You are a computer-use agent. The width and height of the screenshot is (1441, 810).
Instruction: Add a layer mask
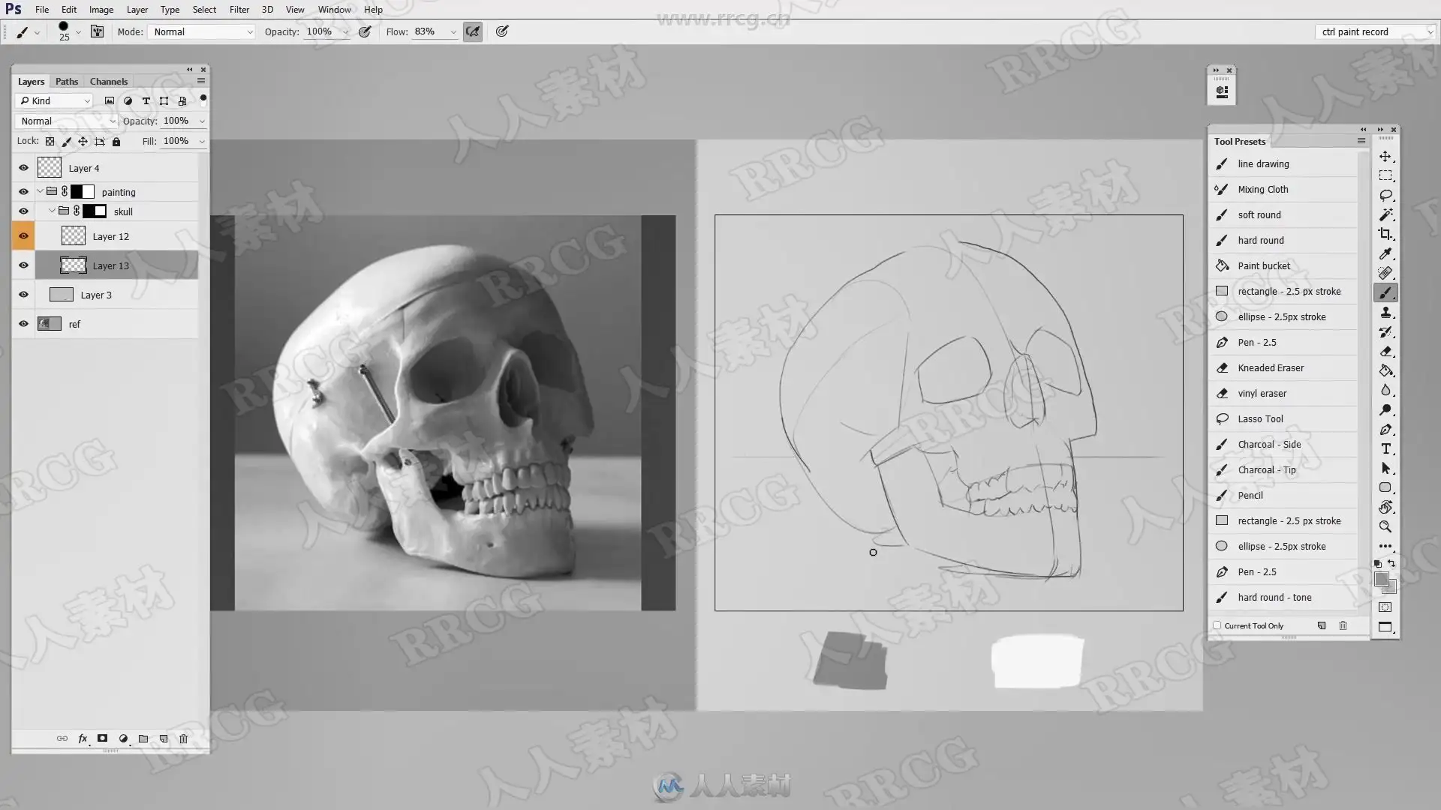click(103, 739)
